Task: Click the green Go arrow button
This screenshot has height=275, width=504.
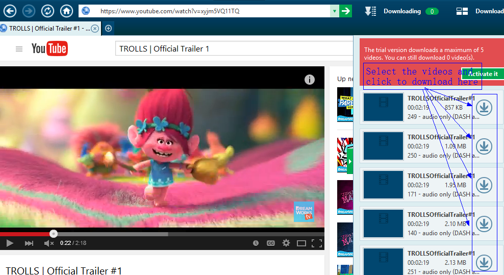Action: point(346,11)
